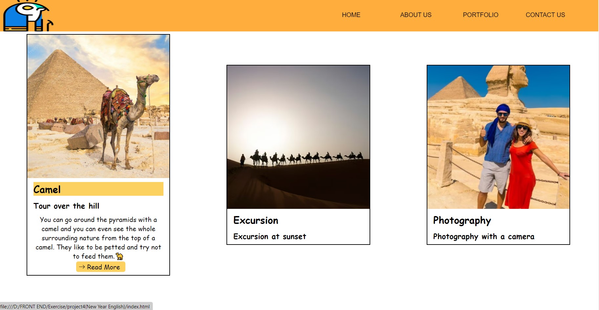View the Photography couple image
599x310 pixels.
(498, 137)
